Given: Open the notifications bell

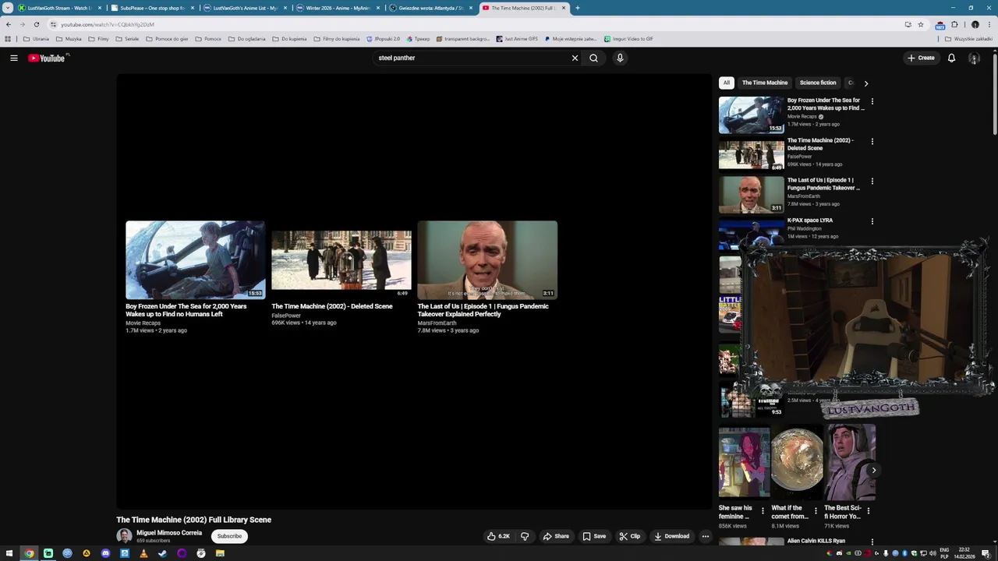Looking at the screenshot, I should [951, 58].
